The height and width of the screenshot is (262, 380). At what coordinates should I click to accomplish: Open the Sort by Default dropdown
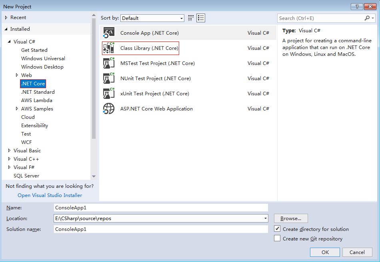(152, 18)
